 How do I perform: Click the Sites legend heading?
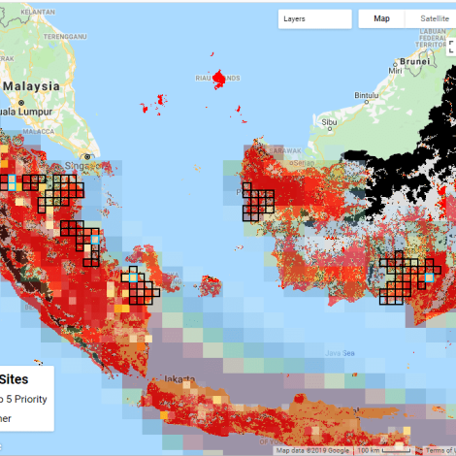[14, 379]
